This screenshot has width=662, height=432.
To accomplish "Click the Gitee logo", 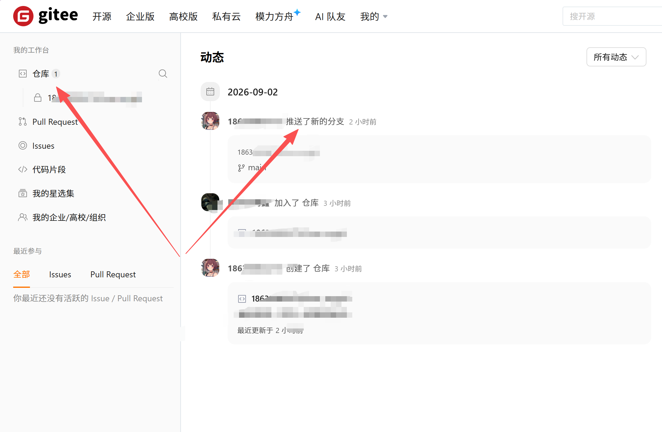I will click(x=46, y=16).
